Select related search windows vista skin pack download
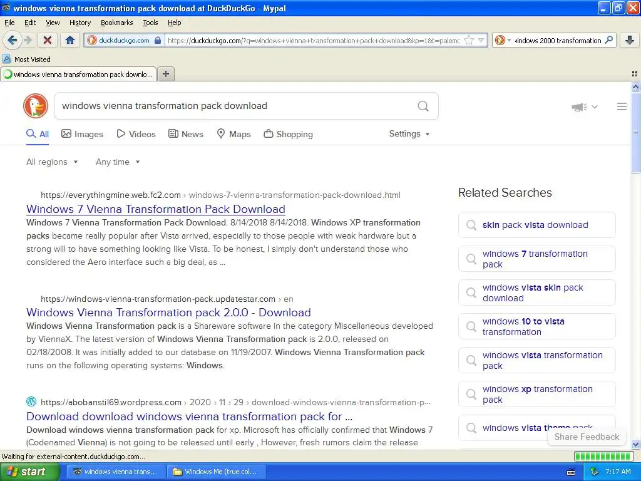 pyautogui.click(x=536, y=293)
